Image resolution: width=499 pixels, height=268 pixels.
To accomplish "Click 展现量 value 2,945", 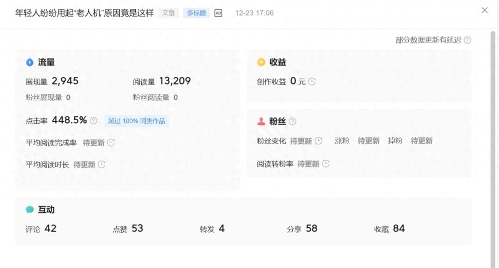I will [65, 81].
